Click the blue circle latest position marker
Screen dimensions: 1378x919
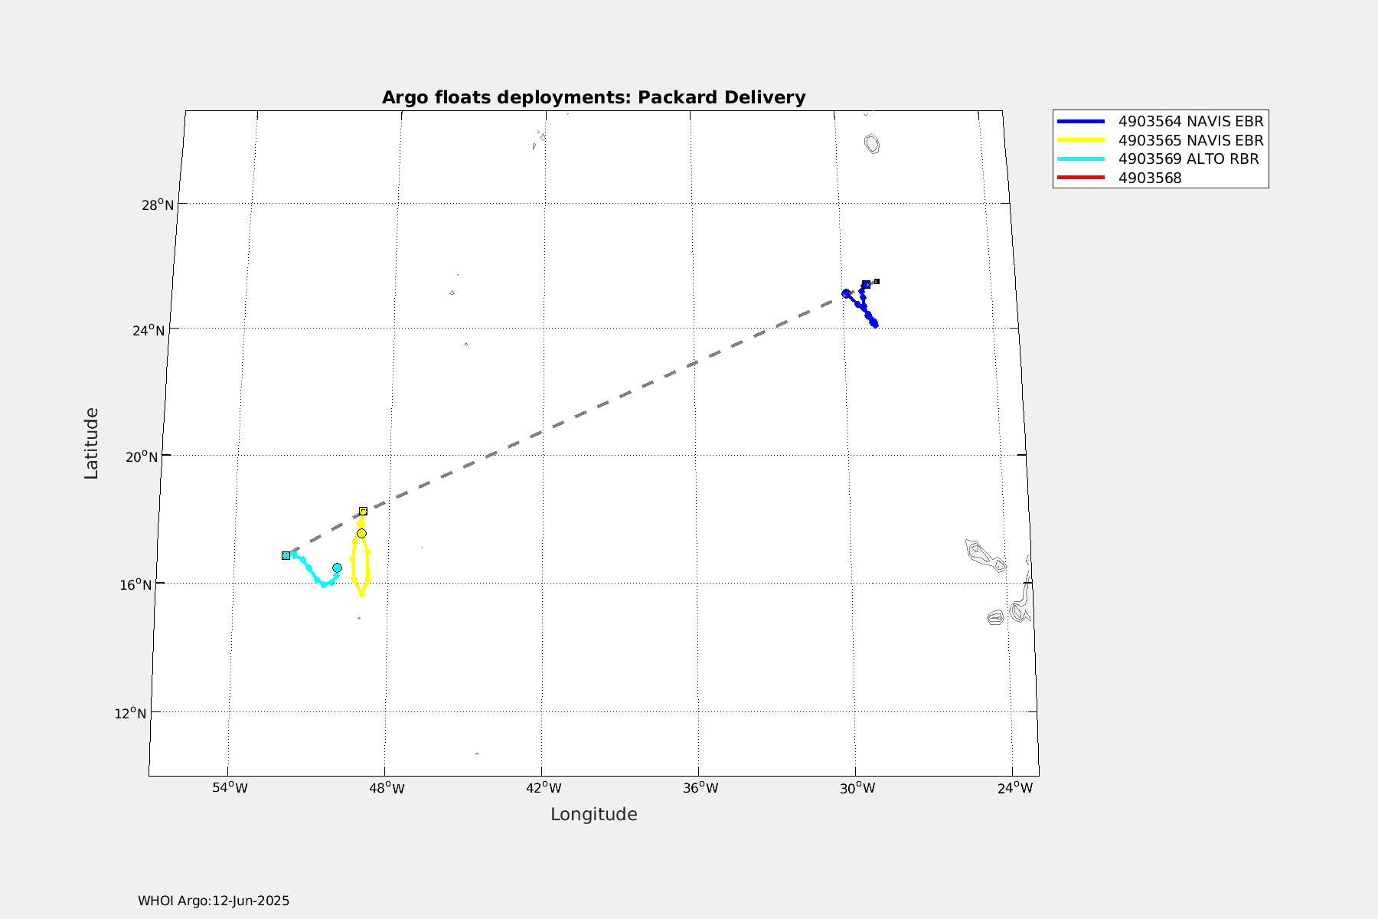[x=846, y=293]
